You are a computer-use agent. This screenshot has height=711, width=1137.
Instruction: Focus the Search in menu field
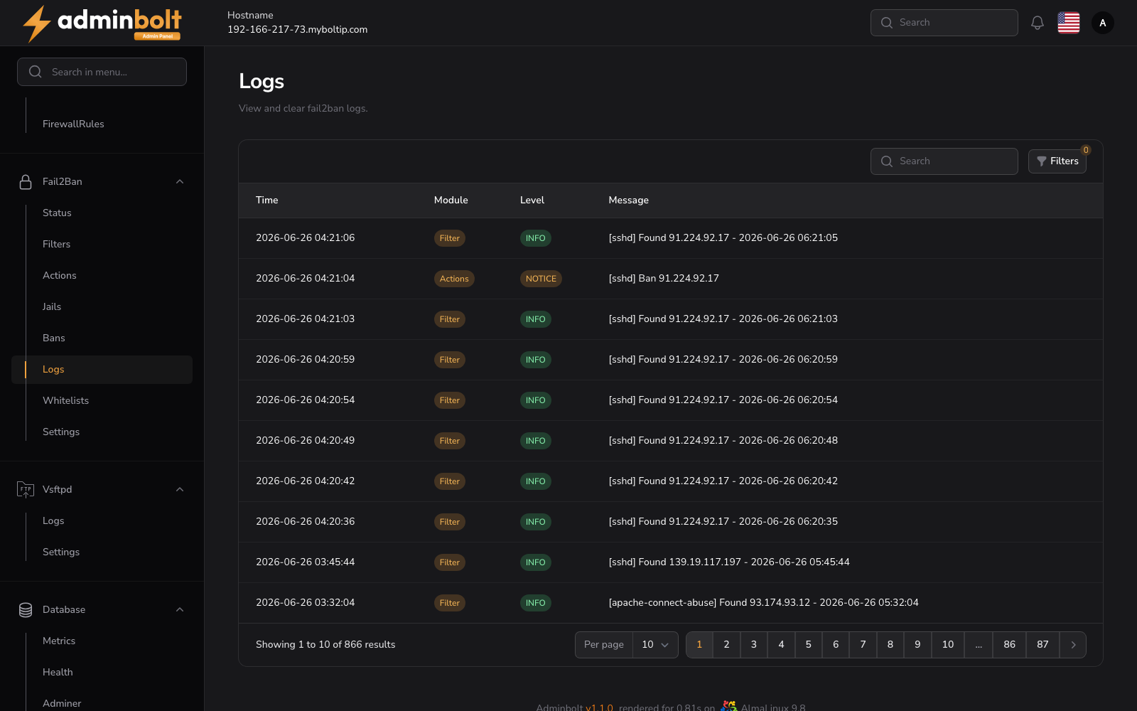coord(102,72)
